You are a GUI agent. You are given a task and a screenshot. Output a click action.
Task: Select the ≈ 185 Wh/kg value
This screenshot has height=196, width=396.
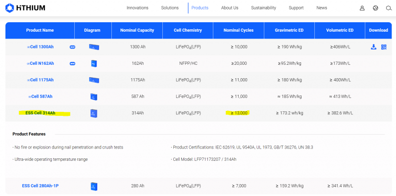(x=290, y=97)
